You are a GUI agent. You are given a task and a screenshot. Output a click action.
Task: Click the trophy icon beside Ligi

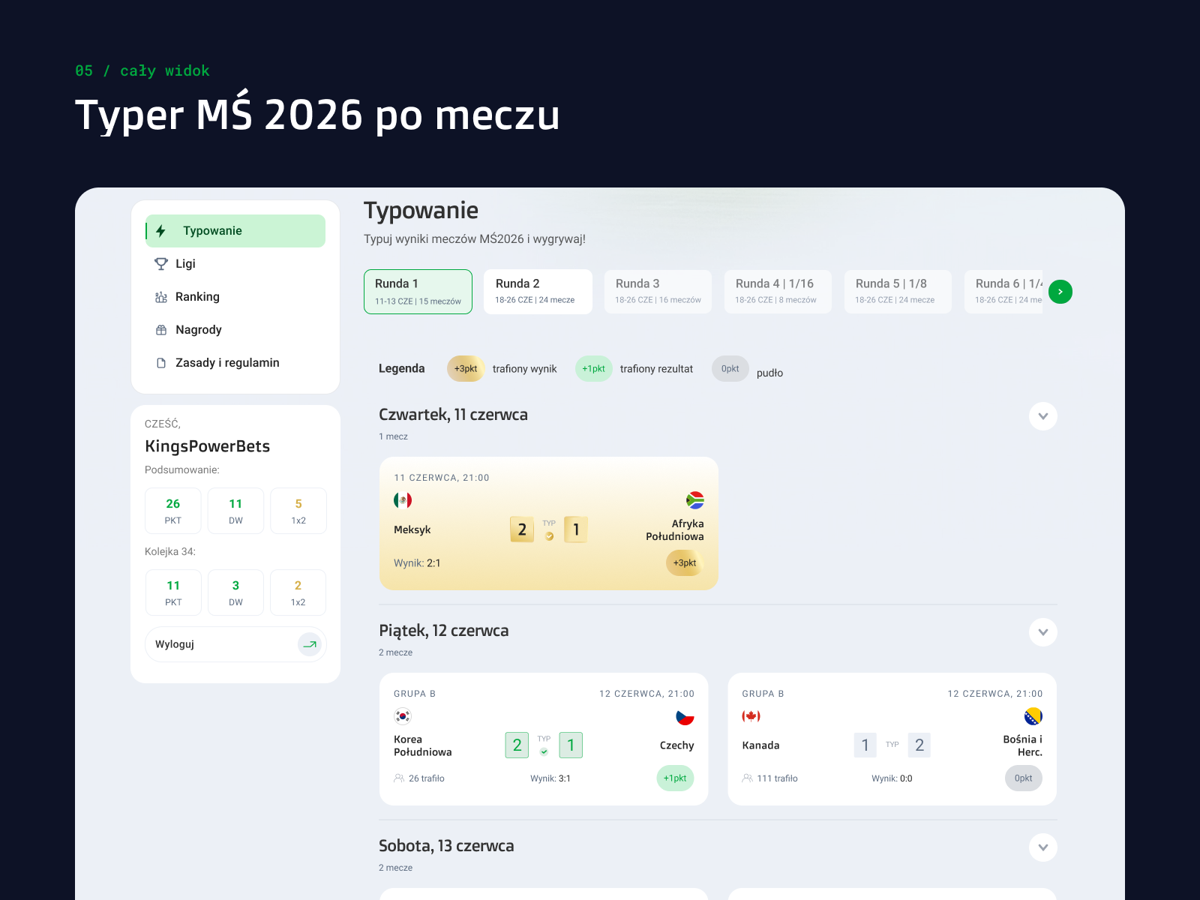[160, 264]
